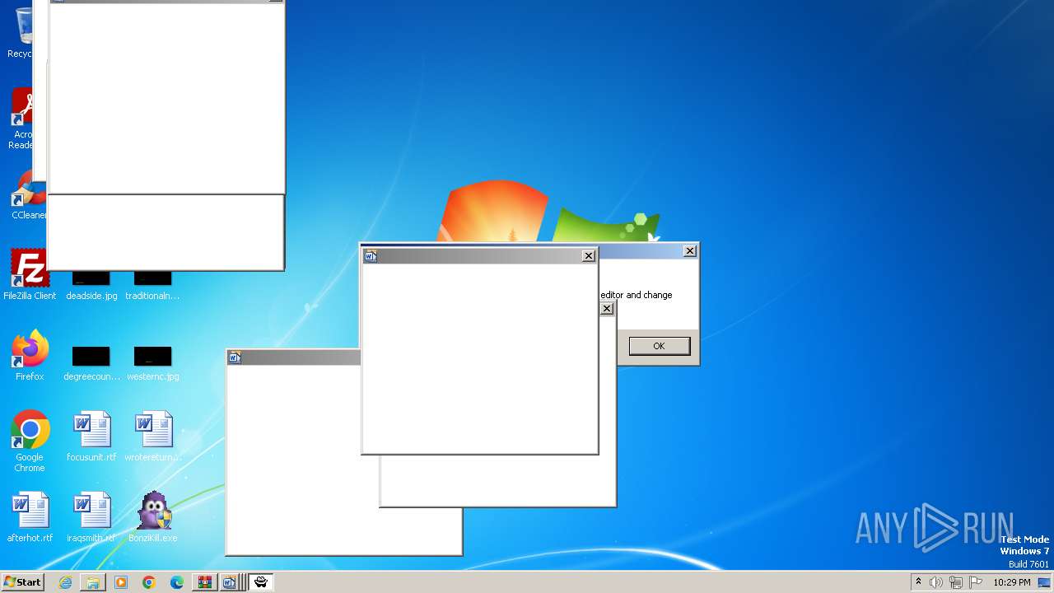1054x593 pixels.
Task: Click OK in the message dialog
Action: (659, 346)
